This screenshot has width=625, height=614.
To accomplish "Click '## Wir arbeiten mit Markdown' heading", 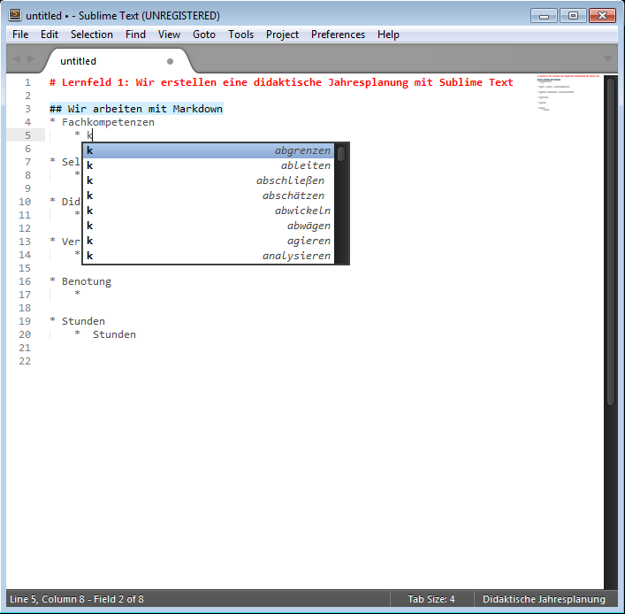I will pos(136,109).
